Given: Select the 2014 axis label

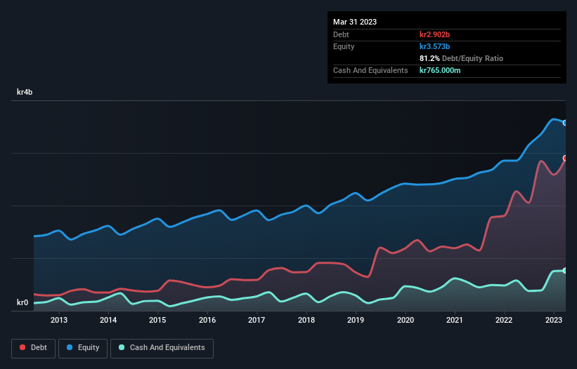Looking at the screenshot, I should pyautogui.click(x=108, y=320).
